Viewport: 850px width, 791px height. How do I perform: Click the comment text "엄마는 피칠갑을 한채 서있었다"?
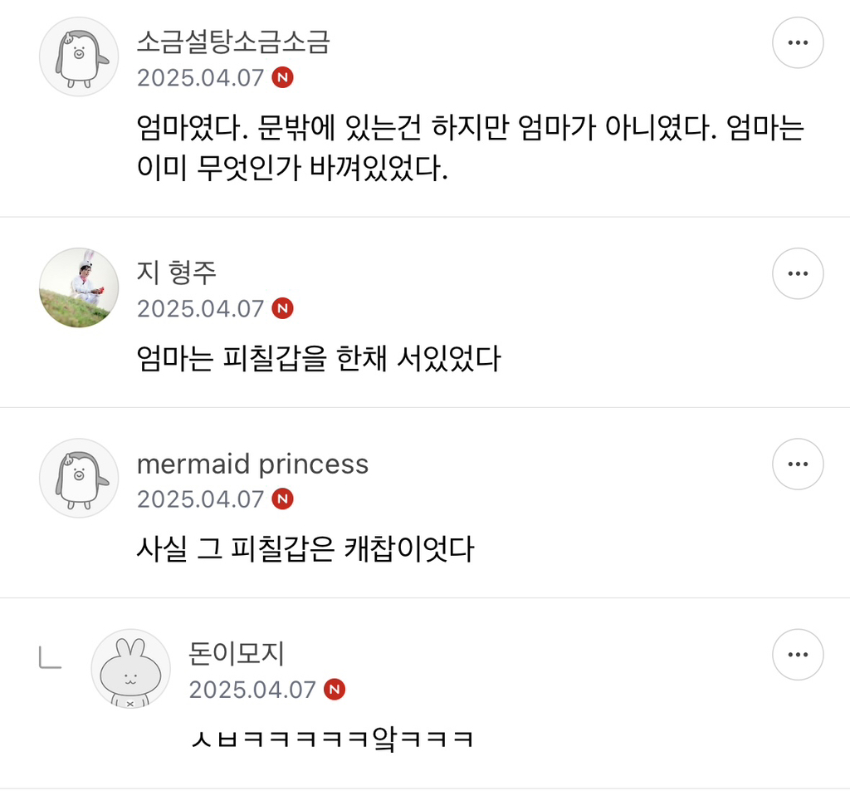coord(319,359)
